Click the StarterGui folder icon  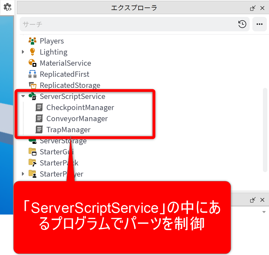point(32,152)
